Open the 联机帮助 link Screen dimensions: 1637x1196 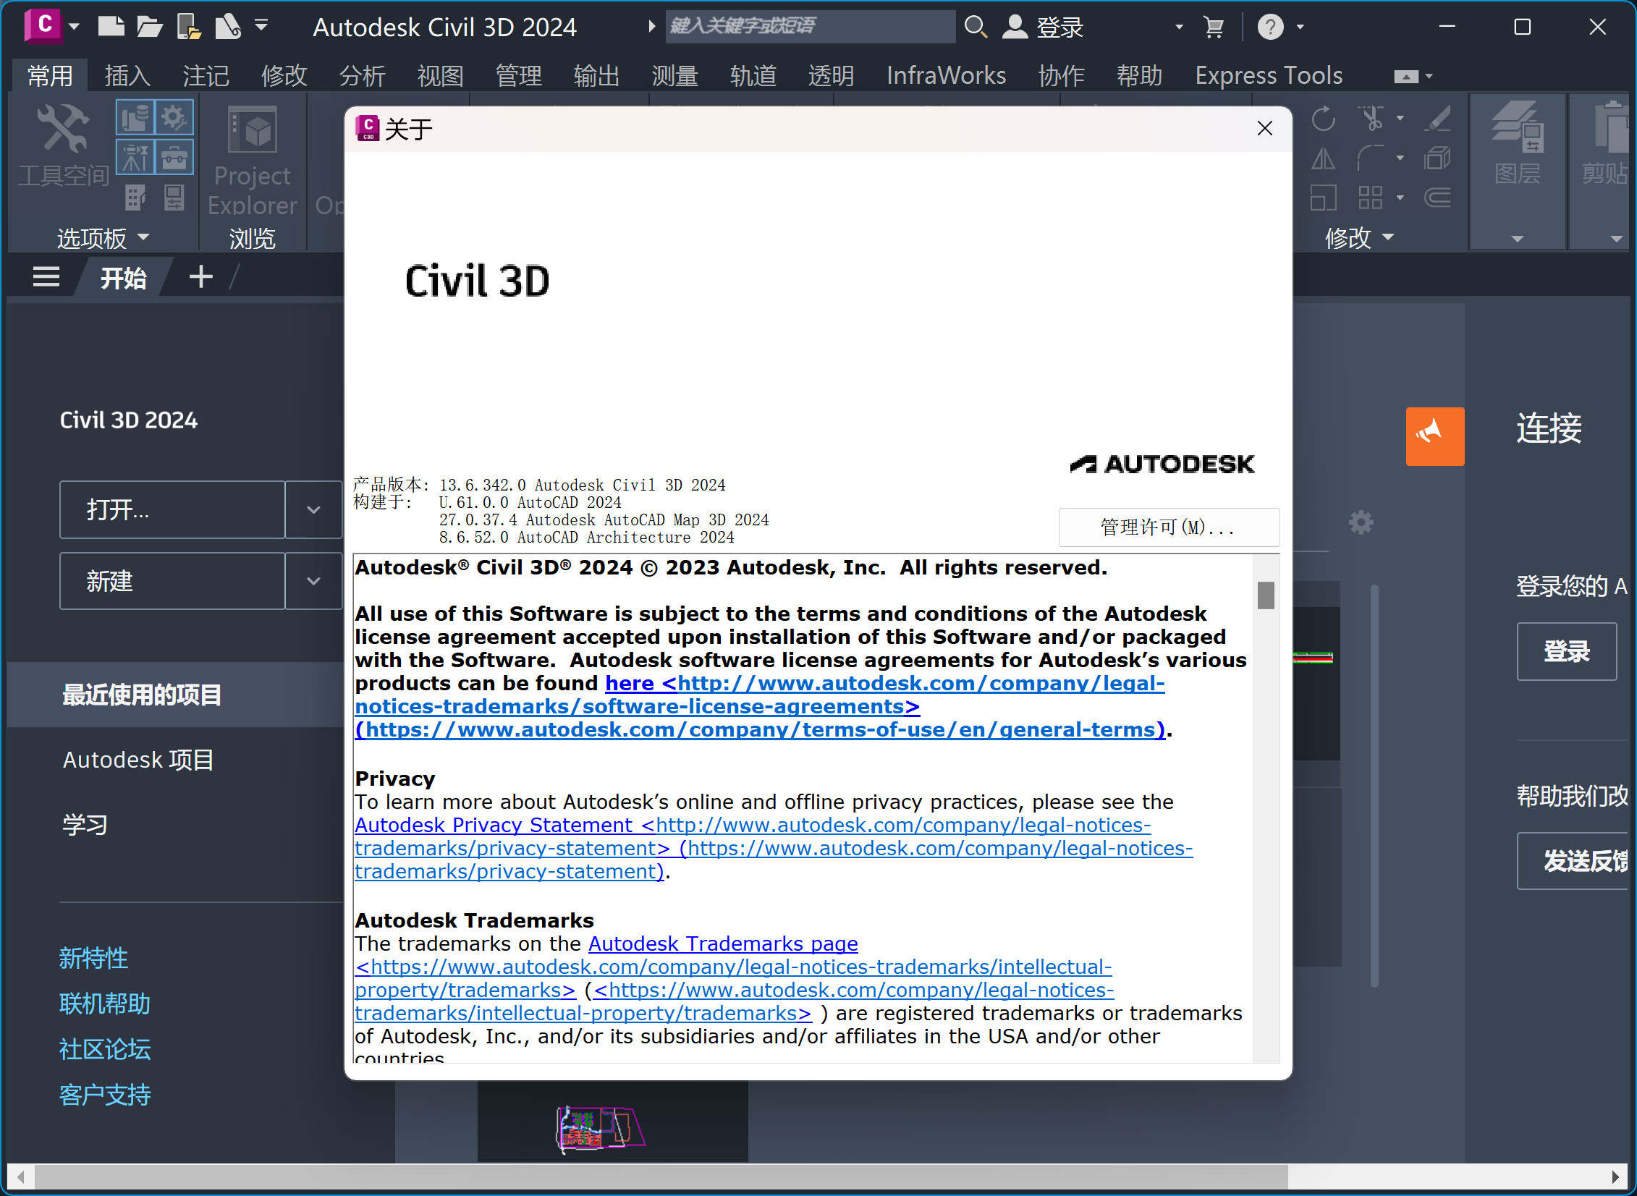[105, 1004]
